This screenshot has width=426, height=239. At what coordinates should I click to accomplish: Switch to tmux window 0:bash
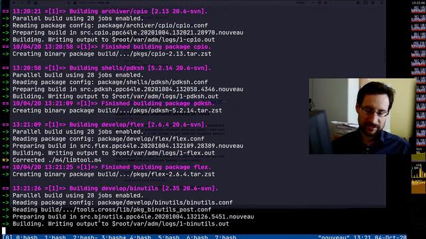click(27, 237)
